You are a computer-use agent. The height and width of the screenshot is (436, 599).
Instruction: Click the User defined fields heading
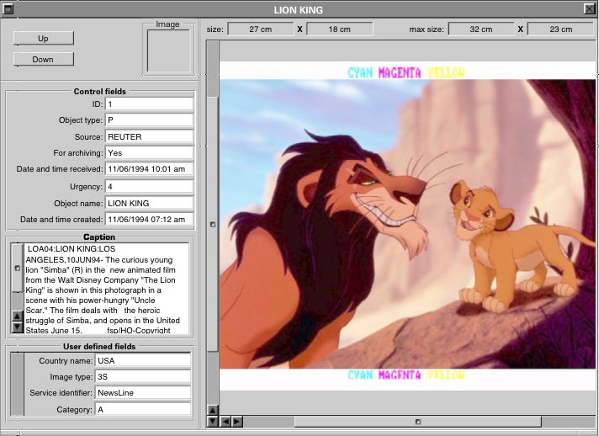tap(99, 347)
